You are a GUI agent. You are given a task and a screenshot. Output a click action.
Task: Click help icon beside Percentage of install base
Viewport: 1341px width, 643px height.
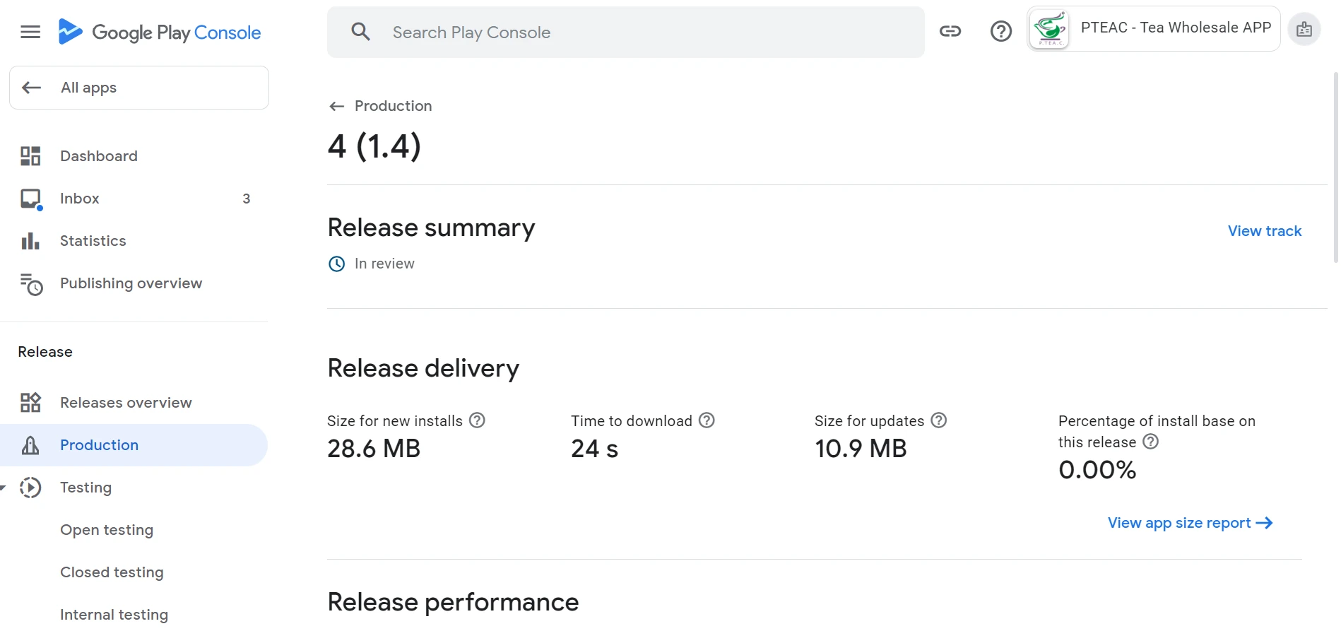pos(1151,442)
